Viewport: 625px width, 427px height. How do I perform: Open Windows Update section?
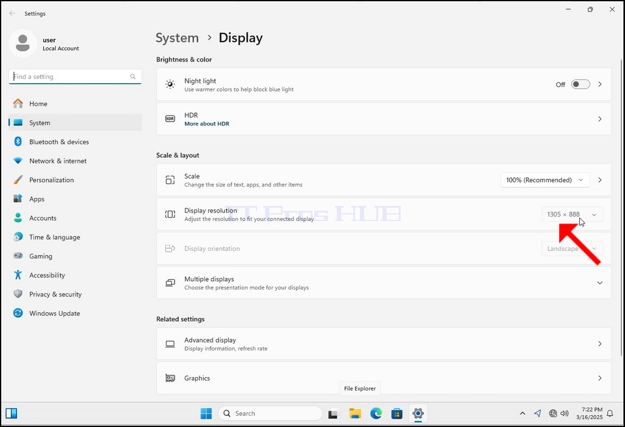75,313
